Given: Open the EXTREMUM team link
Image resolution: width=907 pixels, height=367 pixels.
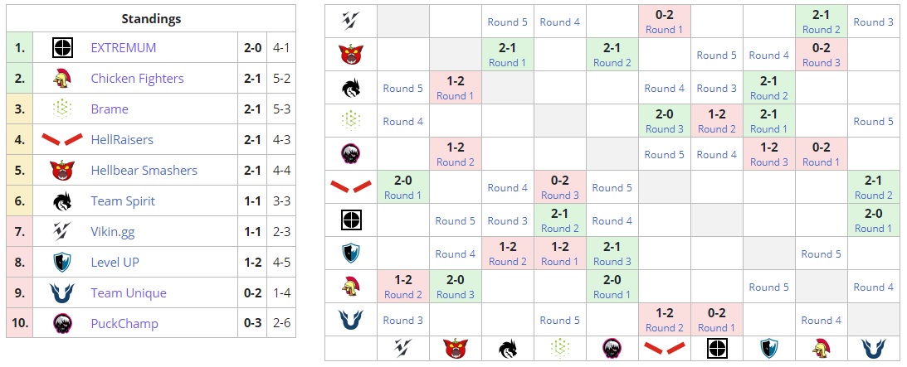Looking at the screenshot, I should 124,48.
